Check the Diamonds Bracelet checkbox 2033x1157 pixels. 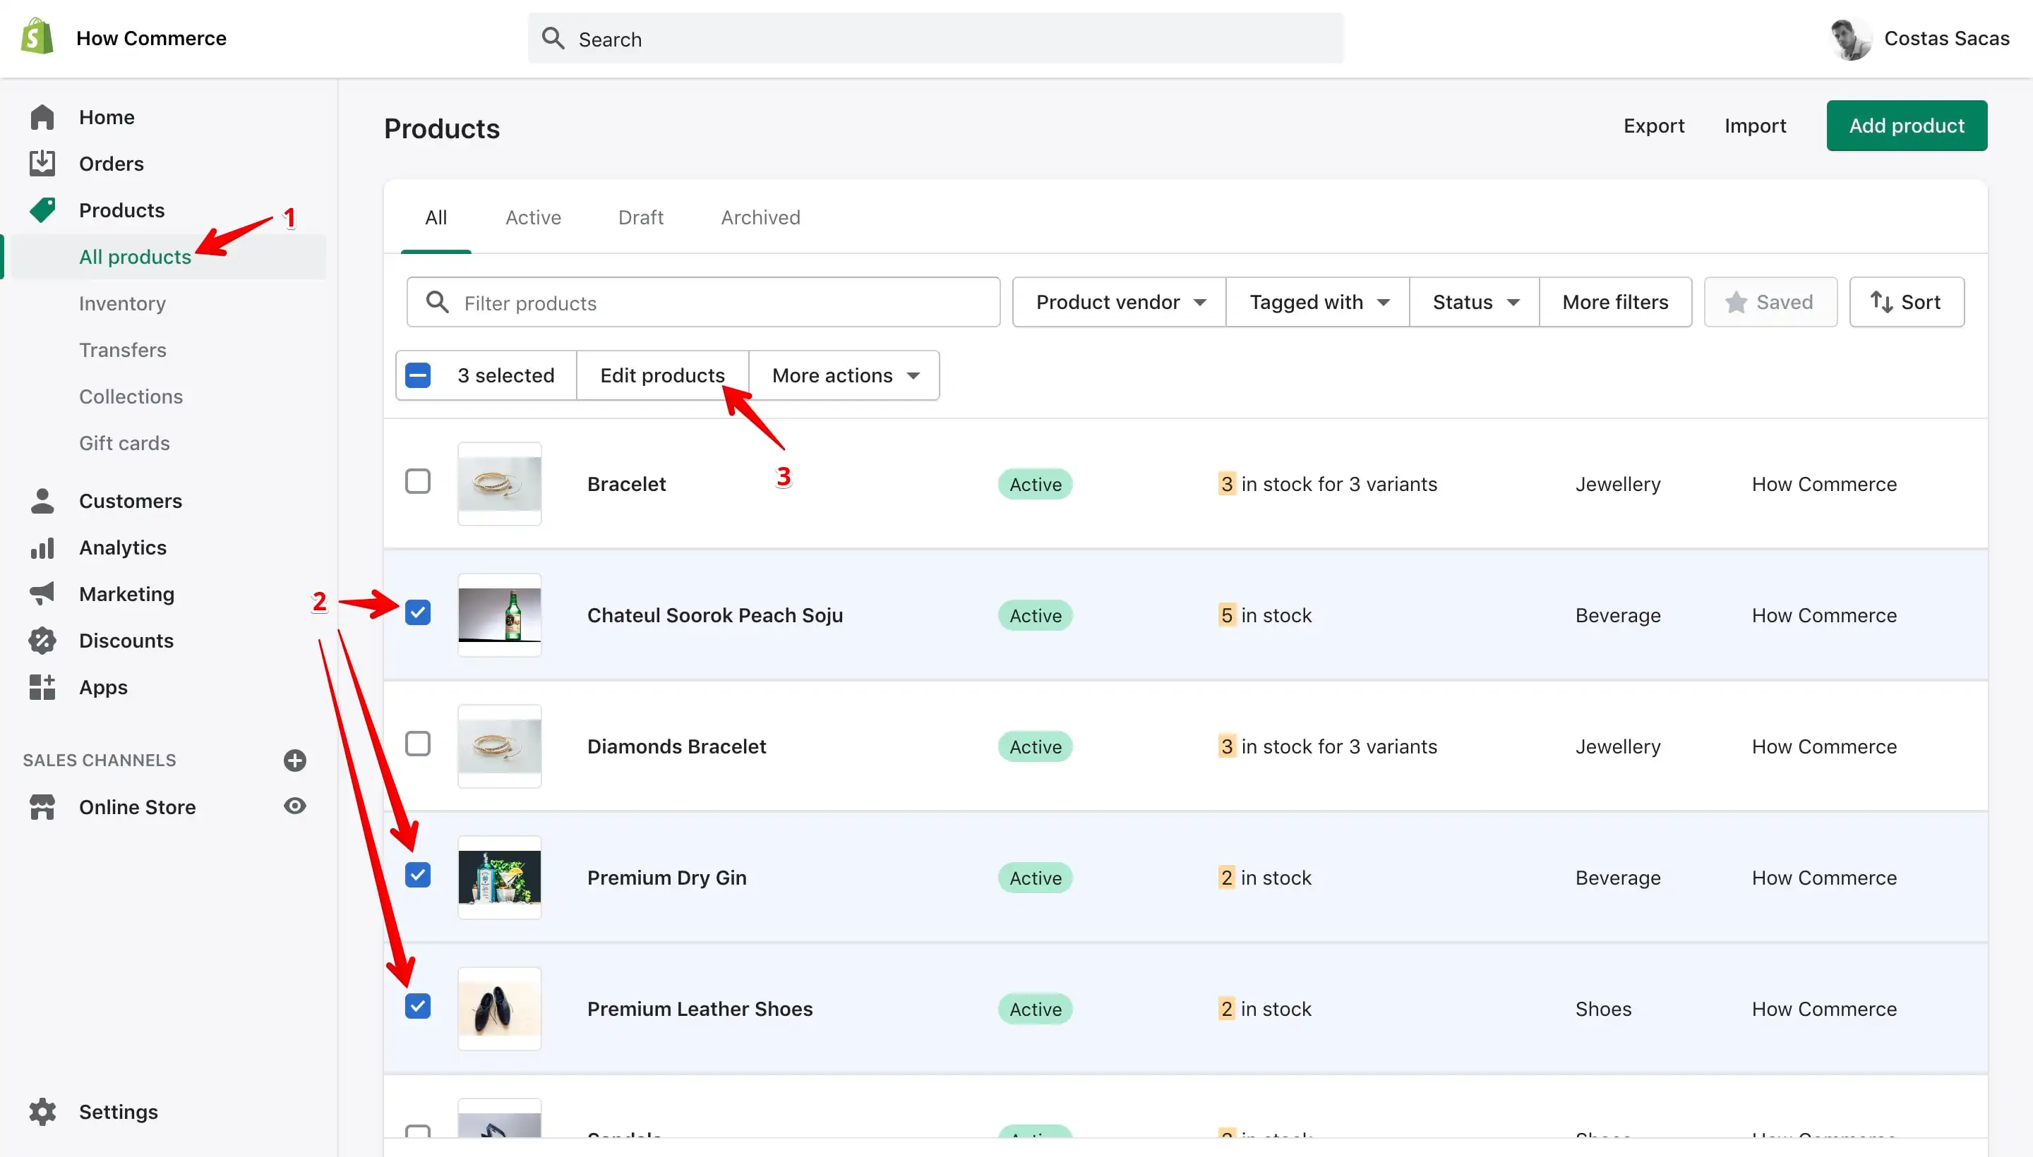click(418, 743)
